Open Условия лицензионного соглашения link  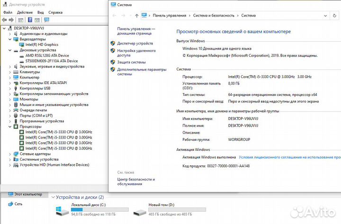pos(290,157)
